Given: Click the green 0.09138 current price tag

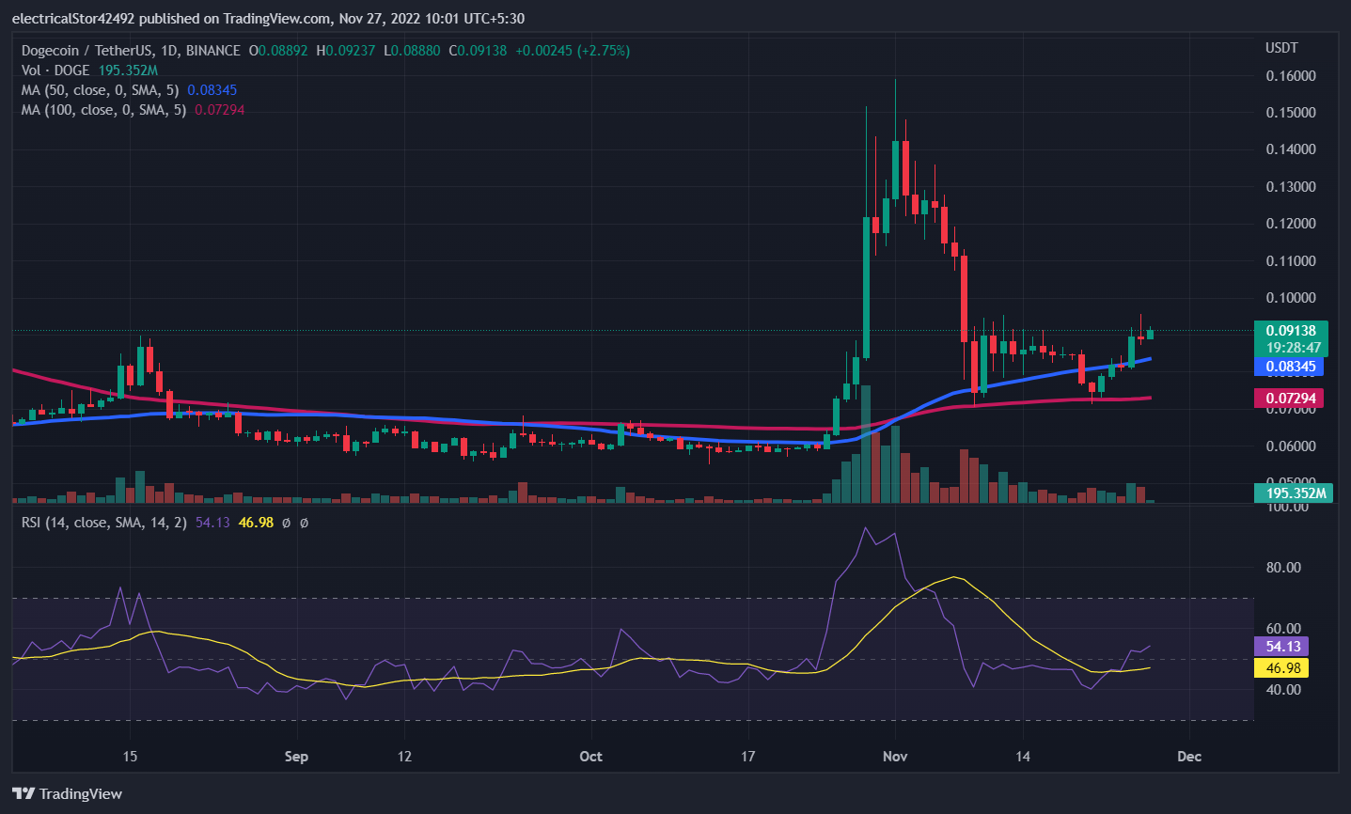Looking at the screenshot, I should 1291,331.
